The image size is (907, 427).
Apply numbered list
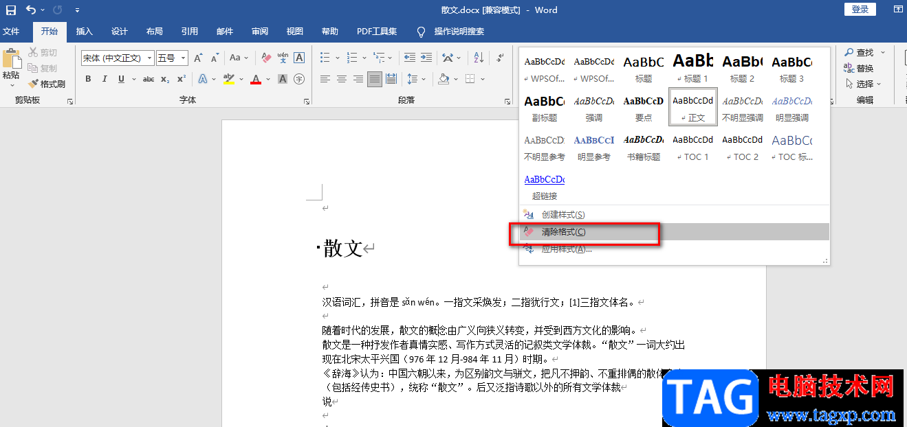point(352,58)
